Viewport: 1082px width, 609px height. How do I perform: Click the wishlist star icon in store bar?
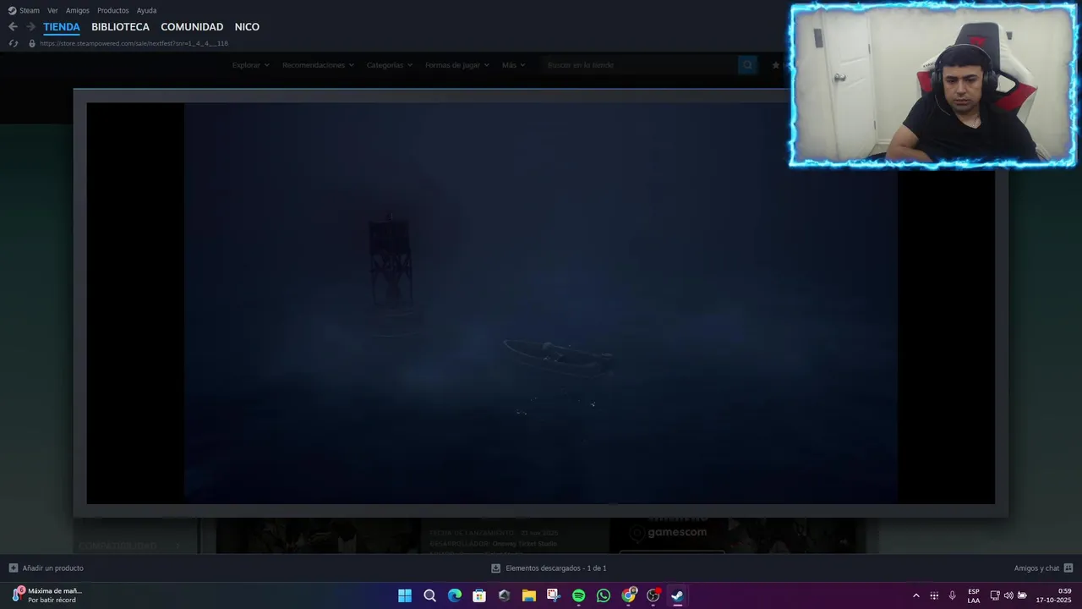[776, 65]
